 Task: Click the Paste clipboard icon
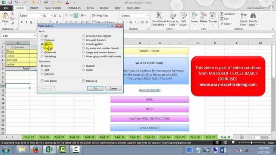[6, 16]
